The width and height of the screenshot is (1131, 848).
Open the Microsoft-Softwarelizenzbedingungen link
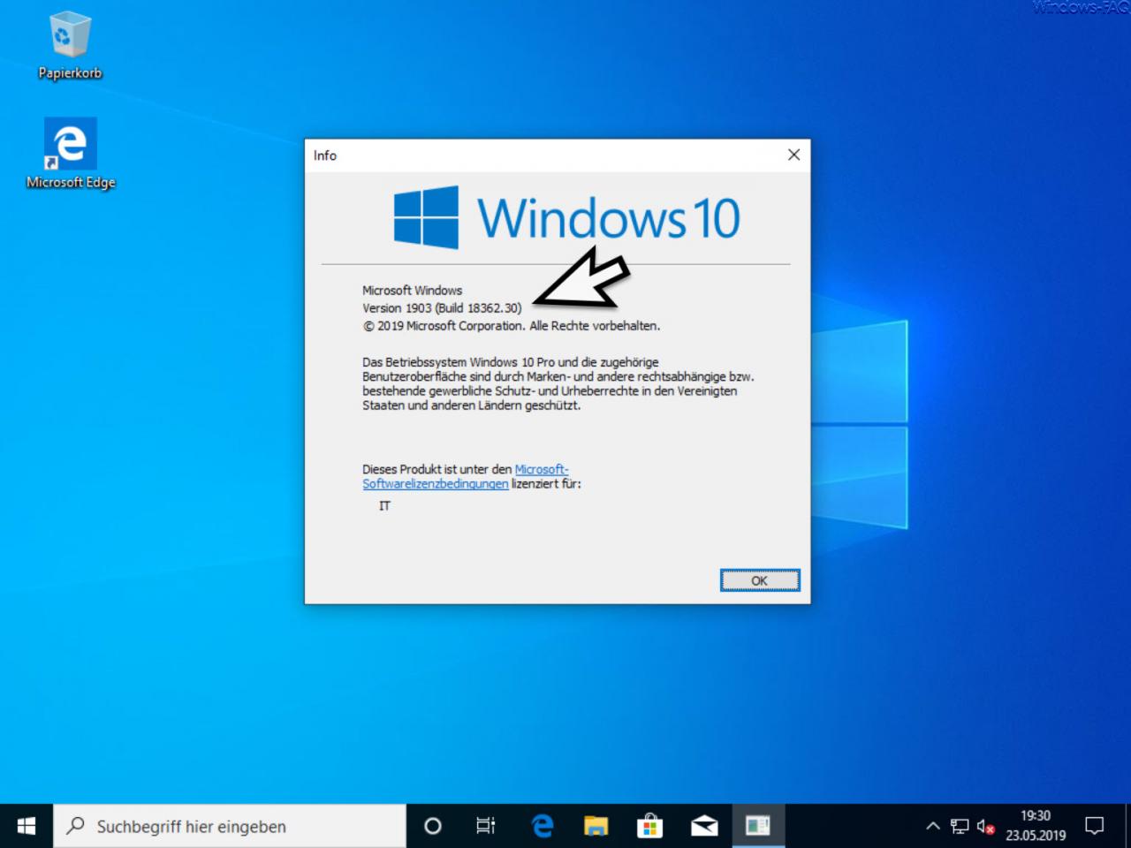[466, 476]
